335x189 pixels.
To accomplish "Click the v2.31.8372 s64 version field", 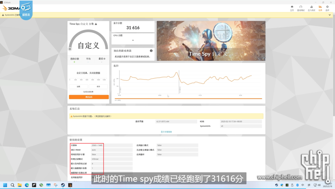I will pos(176,122).
